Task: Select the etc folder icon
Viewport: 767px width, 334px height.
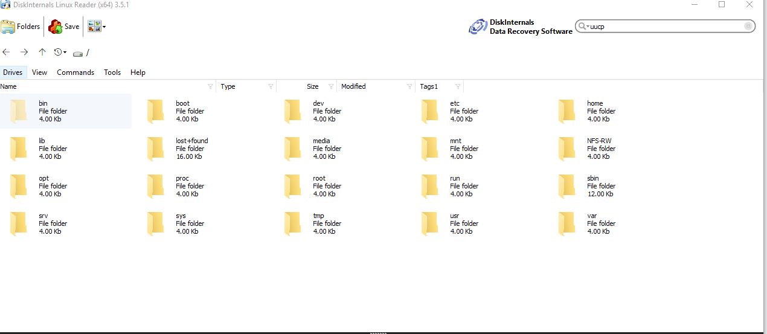Action: 429,111
